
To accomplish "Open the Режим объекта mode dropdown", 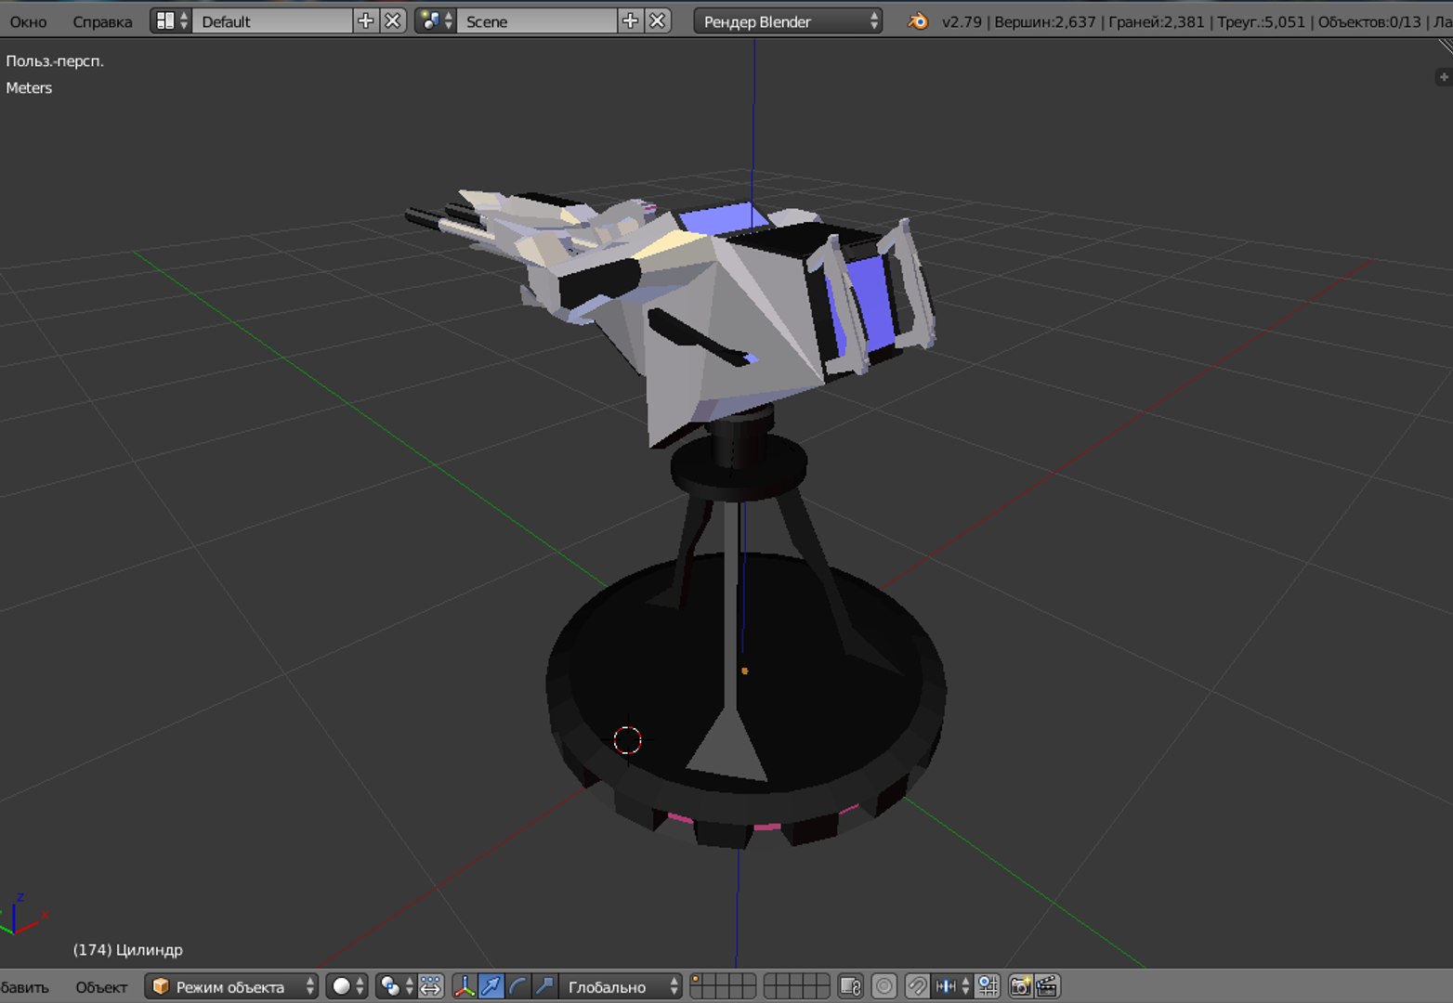I will point(231,986).
